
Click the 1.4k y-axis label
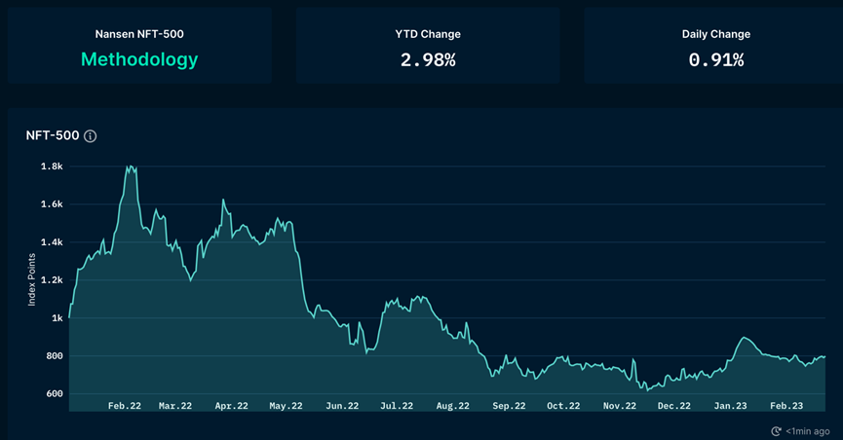pyautogui.click(x=52, y=242)
